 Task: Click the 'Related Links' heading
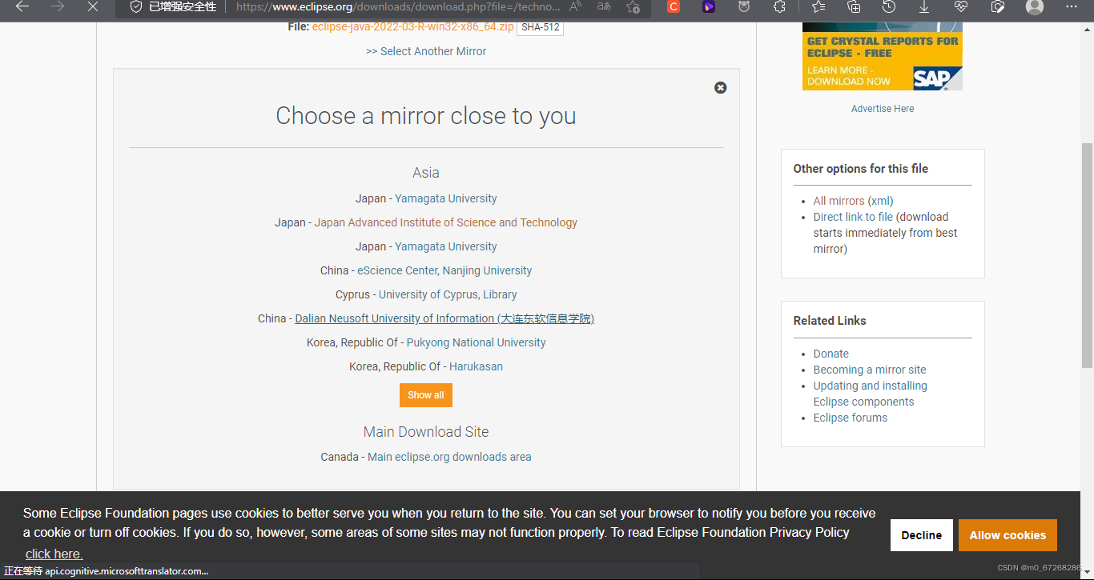(x=830, y=321)
